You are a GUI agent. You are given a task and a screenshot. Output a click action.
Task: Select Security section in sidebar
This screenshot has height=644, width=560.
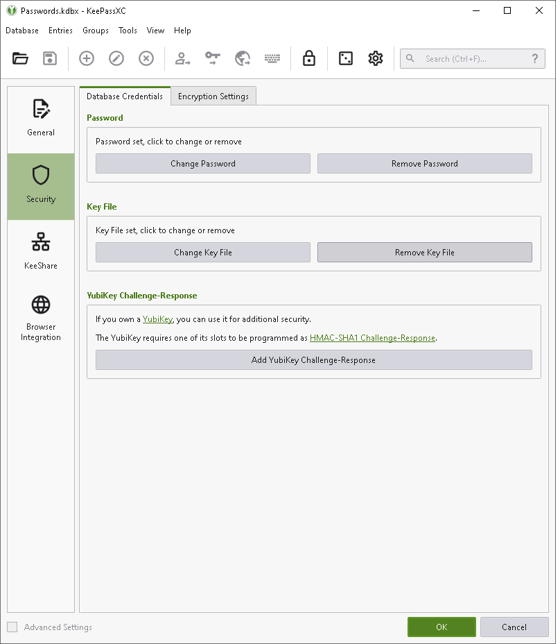tap(41, 187)
